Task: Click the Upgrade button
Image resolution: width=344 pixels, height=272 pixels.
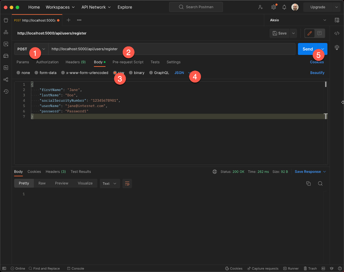Action: tap(318, 7)
